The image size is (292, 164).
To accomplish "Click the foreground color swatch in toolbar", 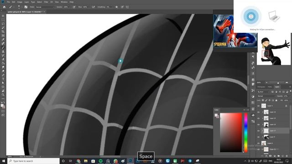I will point(2,106).
